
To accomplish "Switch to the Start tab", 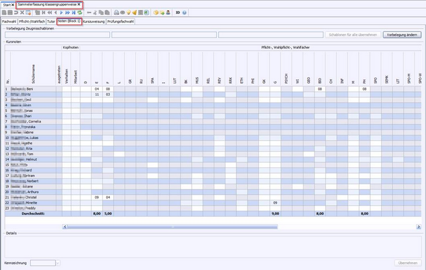I will pyautogui.click(x=6, y=5).
